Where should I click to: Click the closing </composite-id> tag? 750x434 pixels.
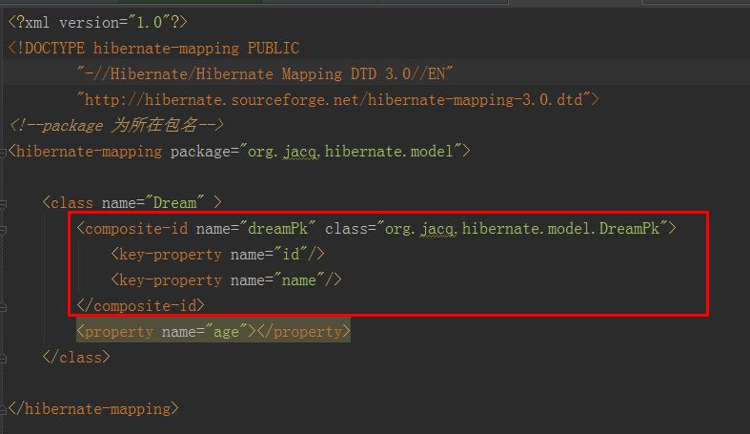point(141,306)
